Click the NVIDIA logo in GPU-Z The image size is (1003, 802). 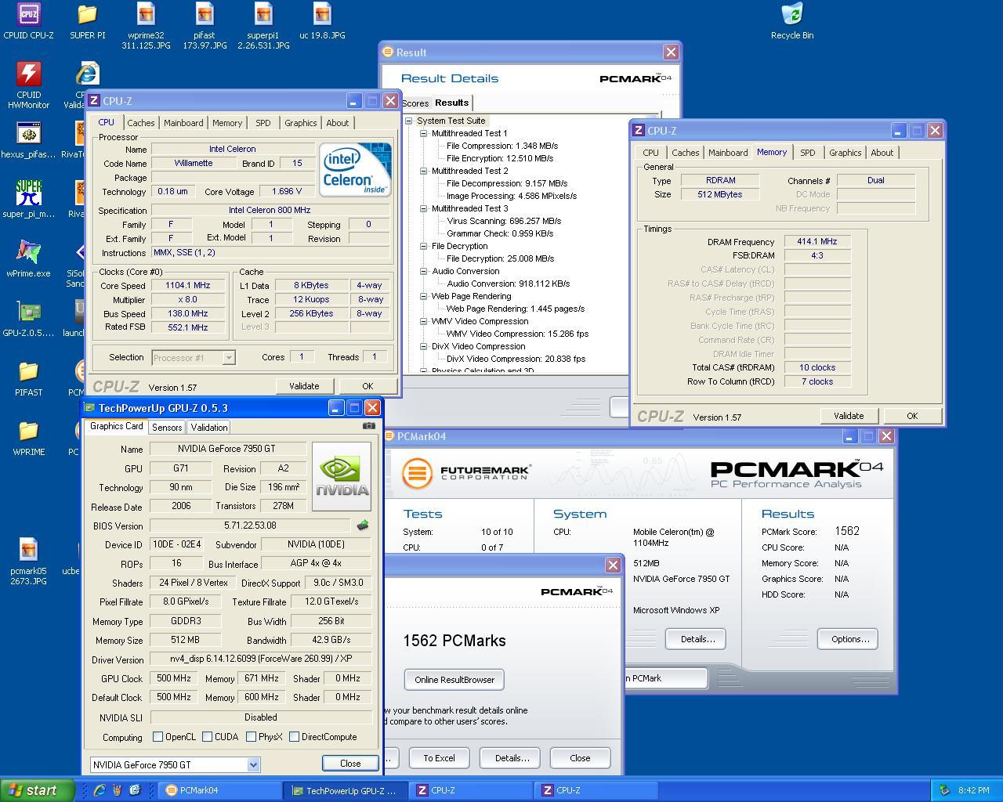coord(342,476)
